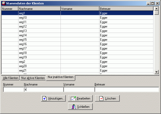Click the Betreuer filter input field
161x114 pixels.
127,90
